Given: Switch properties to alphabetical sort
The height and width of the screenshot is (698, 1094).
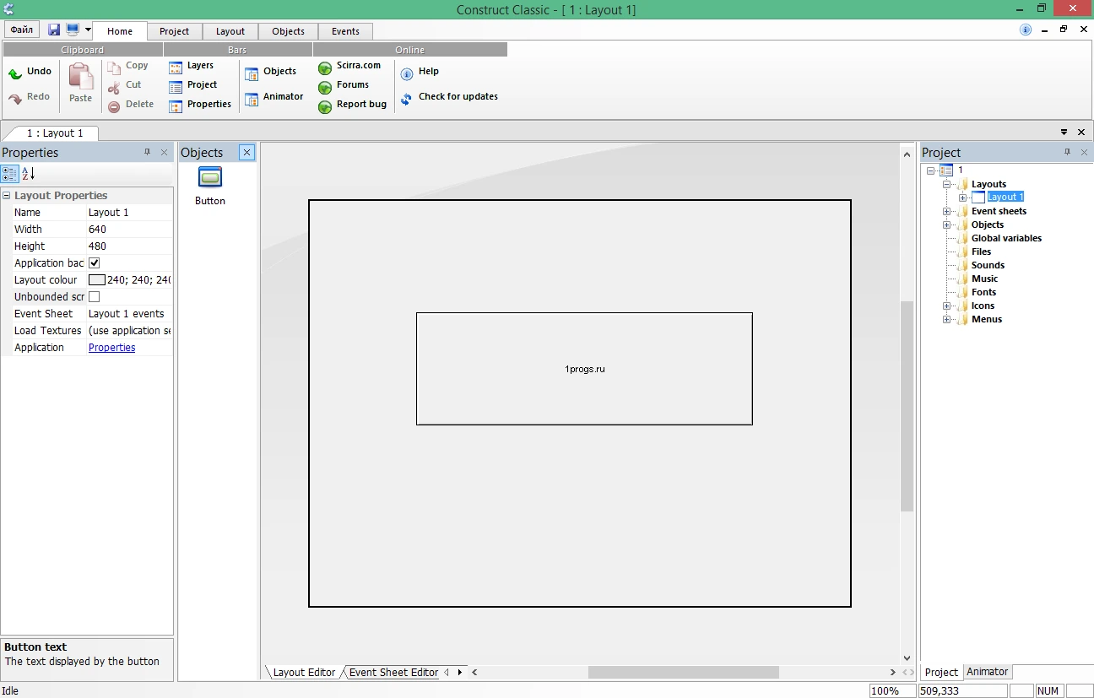Looking at the screenshot, I should [28, 174].
